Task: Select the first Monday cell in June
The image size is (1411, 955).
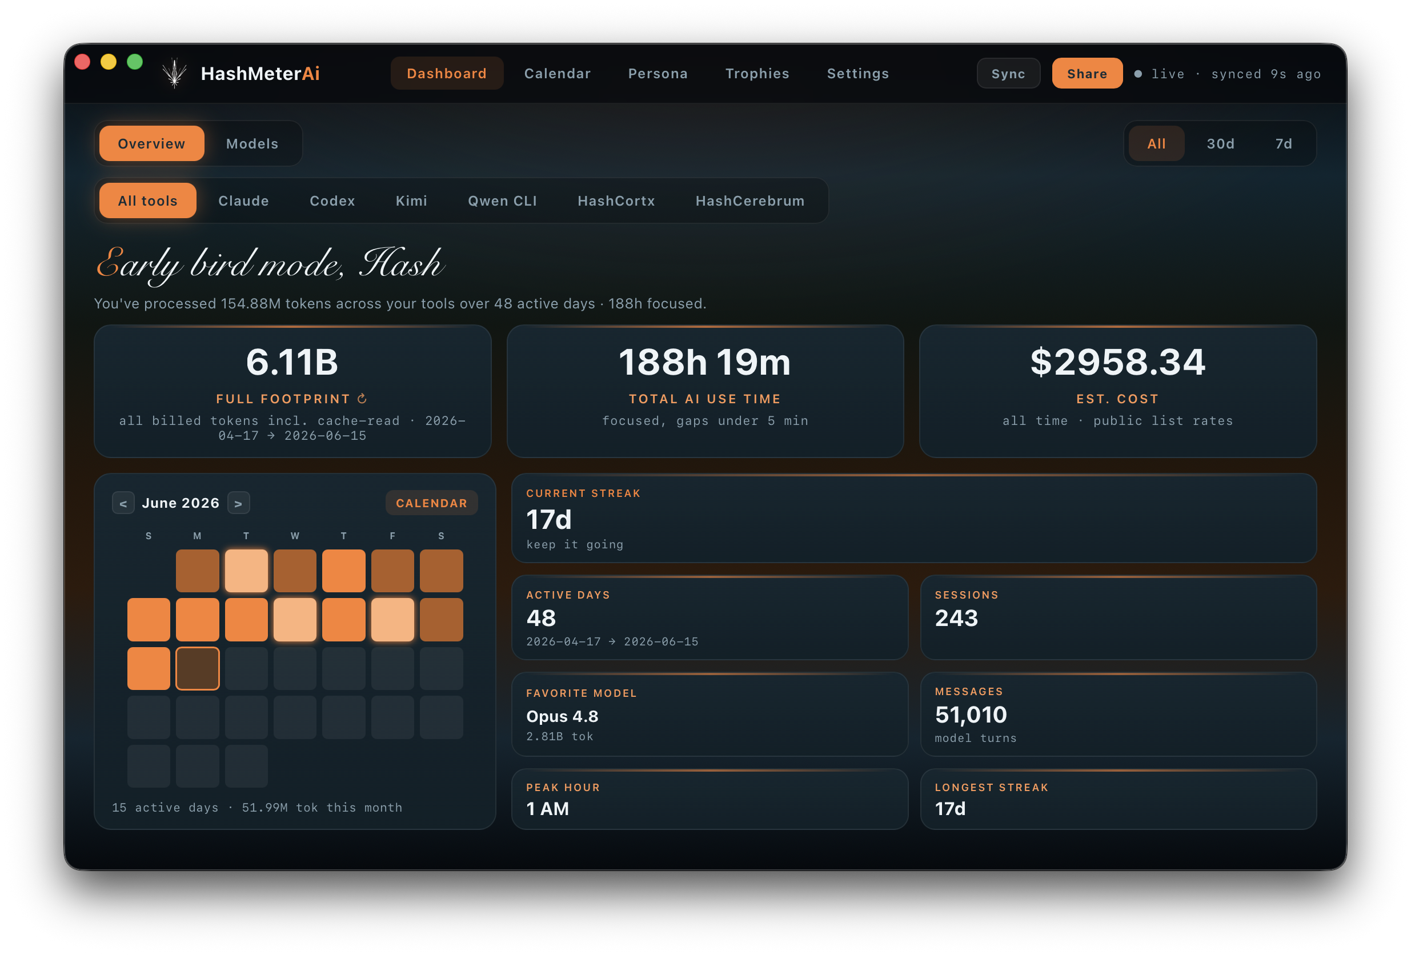Action: click(x=197, y=571)
